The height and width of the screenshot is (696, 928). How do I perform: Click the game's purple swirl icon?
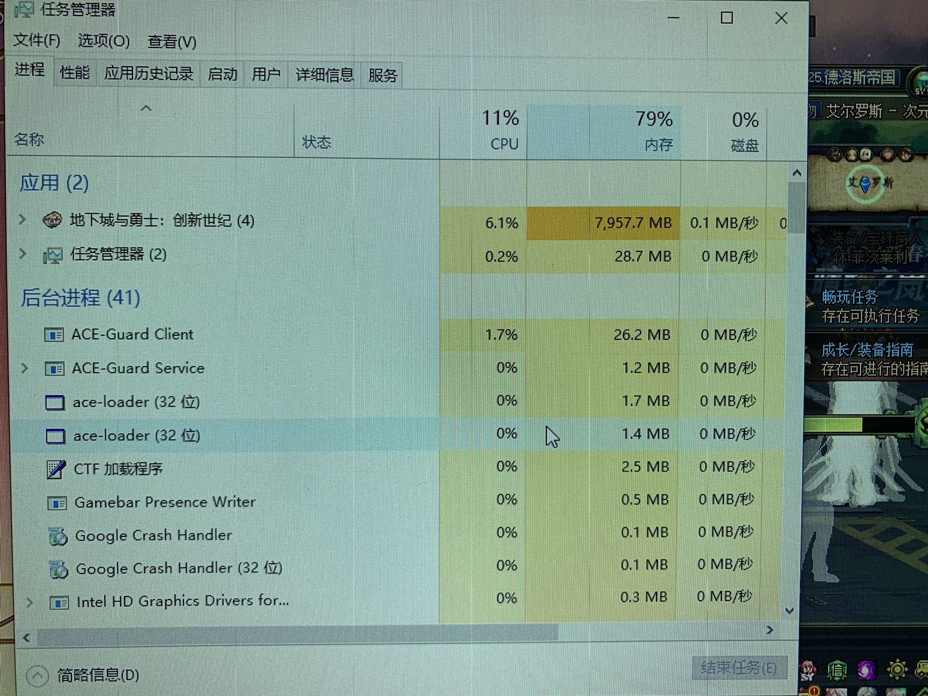point(866,670)
